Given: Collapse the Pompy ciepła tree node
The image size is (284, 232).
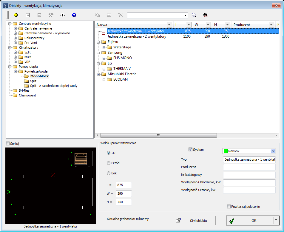Looking at the screenshot, I should [x=10, y=67].
